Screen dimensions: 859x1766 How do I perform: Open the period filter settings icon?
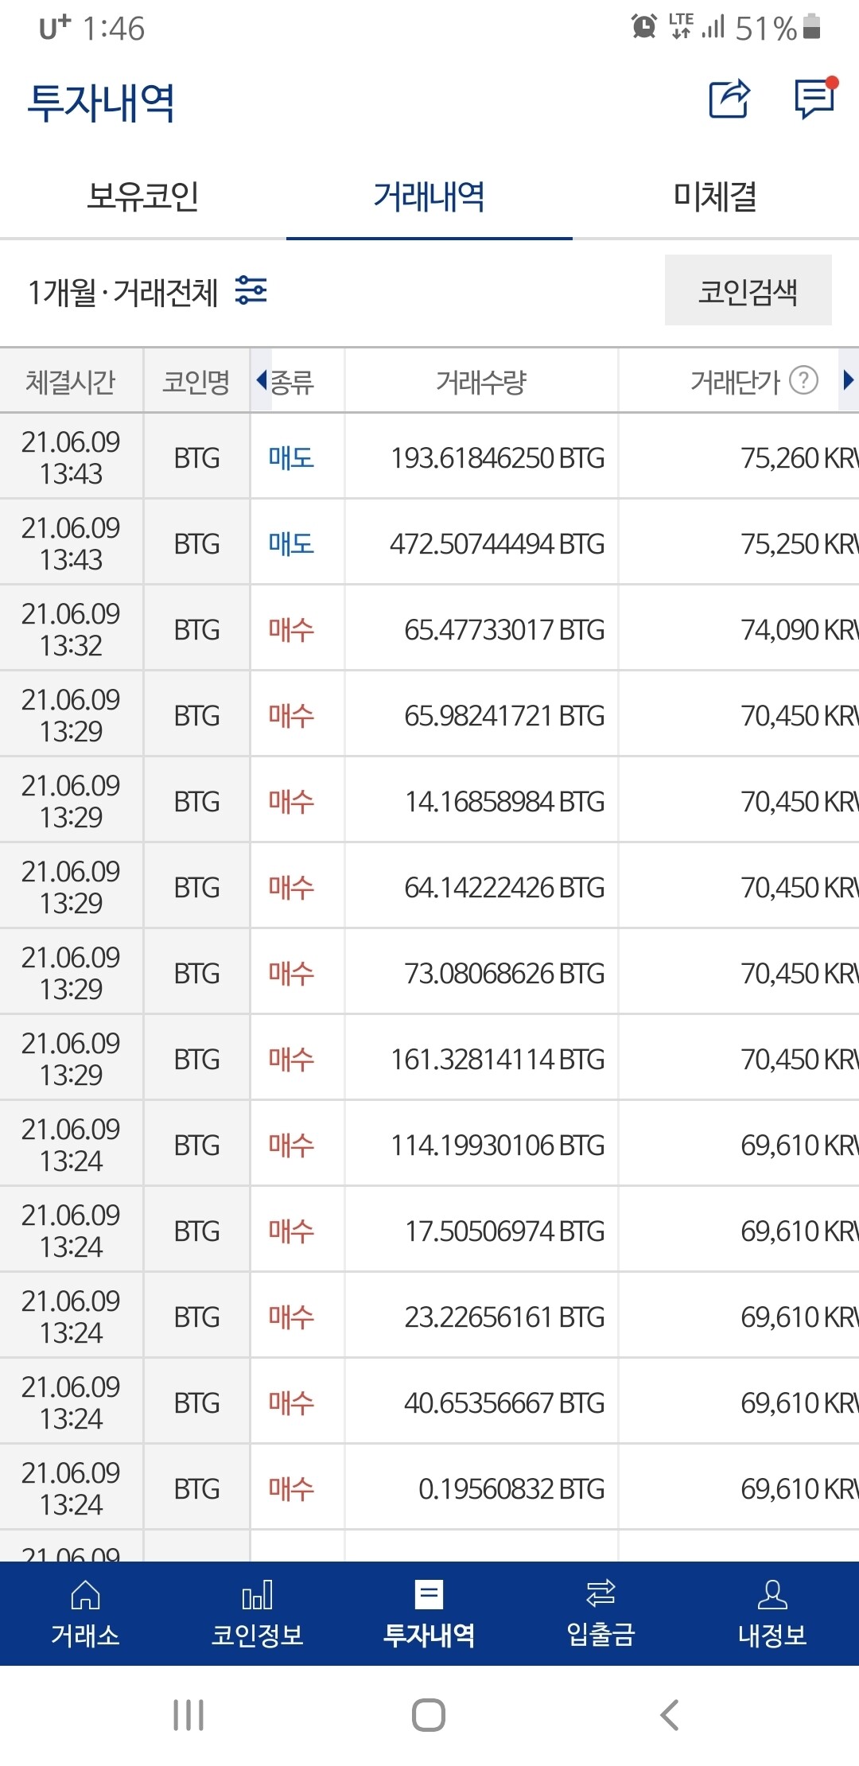pos(251,290)
